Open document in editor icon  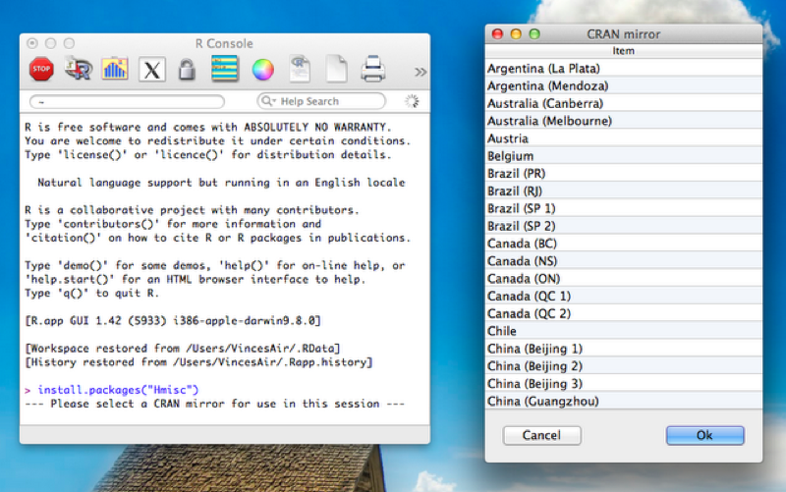click(x=300, y=69)
